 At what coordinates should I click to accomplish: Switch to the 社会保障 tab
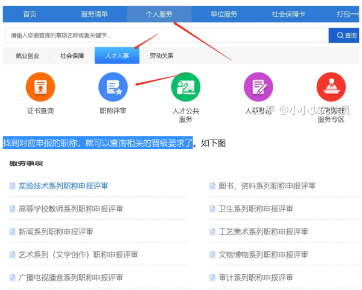point(72,56)
